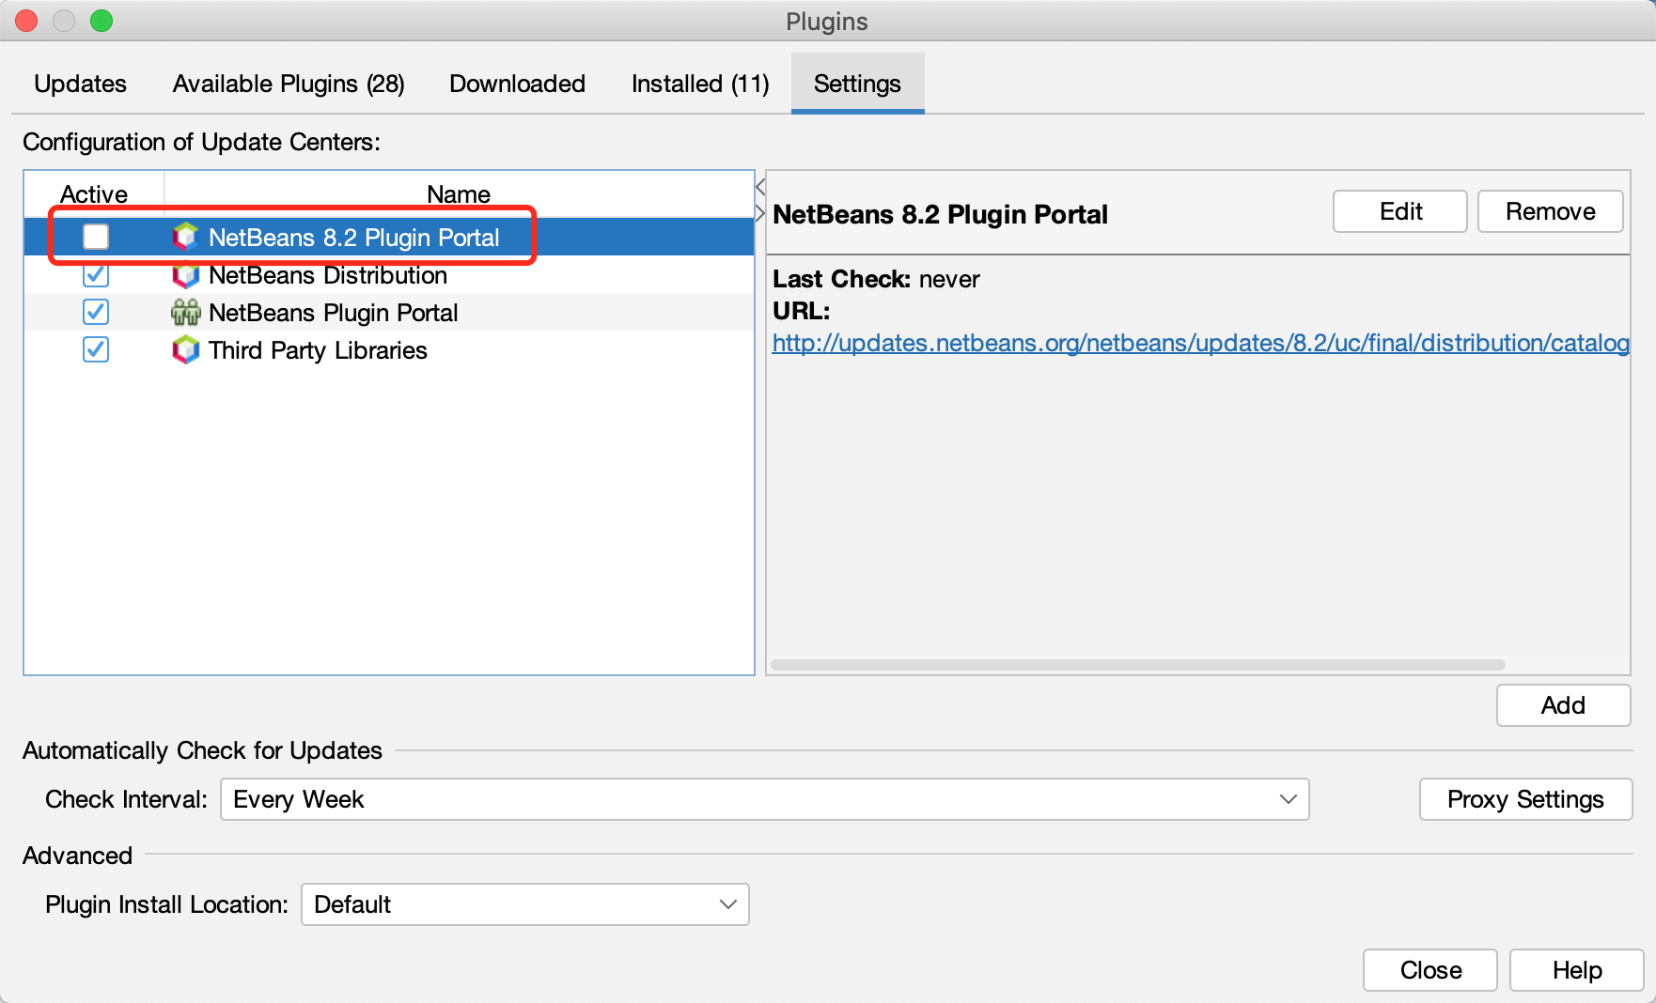Select the NetBeans 8.2 Plugin Portal row text

pyautogui.click(x=353, y=238)
